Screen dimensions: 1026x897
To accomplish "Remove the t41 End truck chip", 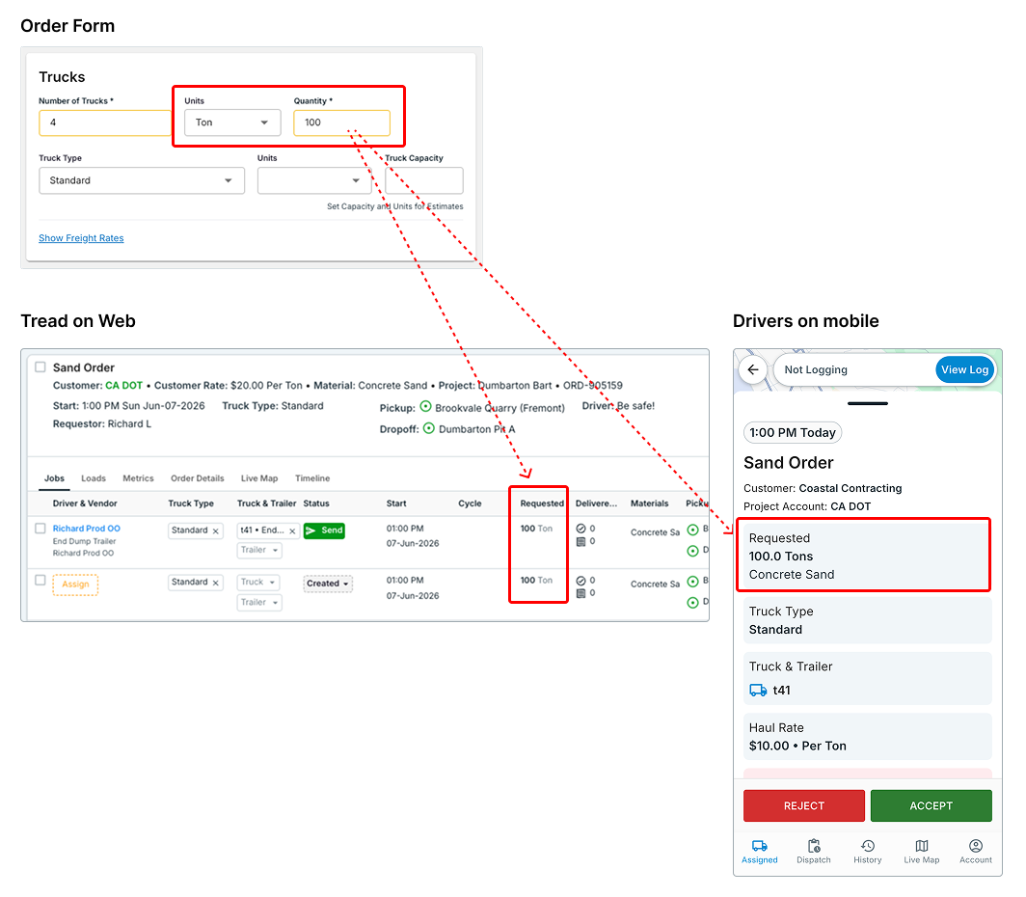I will (x=292, y=530).
